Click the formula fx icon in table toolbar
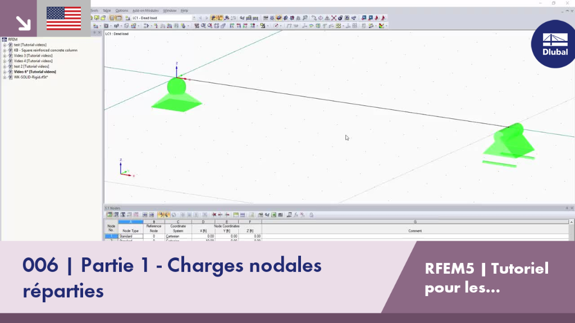This screenshot has width=575, height=323. (296, 215)
